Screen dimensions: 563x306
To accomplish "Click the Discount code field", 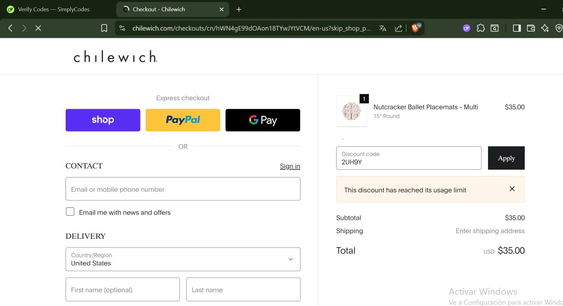I will [x=409, y=158].
